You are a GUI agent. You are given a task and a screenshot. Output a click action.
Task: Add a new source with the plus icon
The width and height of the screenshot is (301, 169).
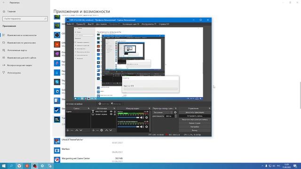93,130
